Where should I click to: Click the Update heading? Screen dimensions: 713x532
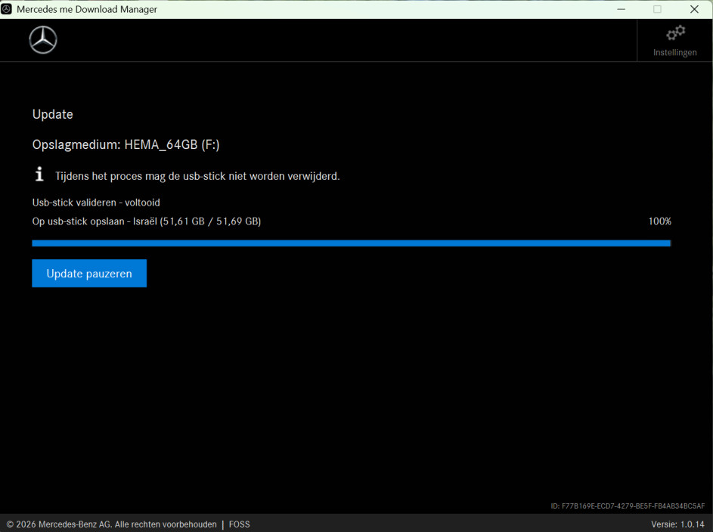(x=53, y=114)
